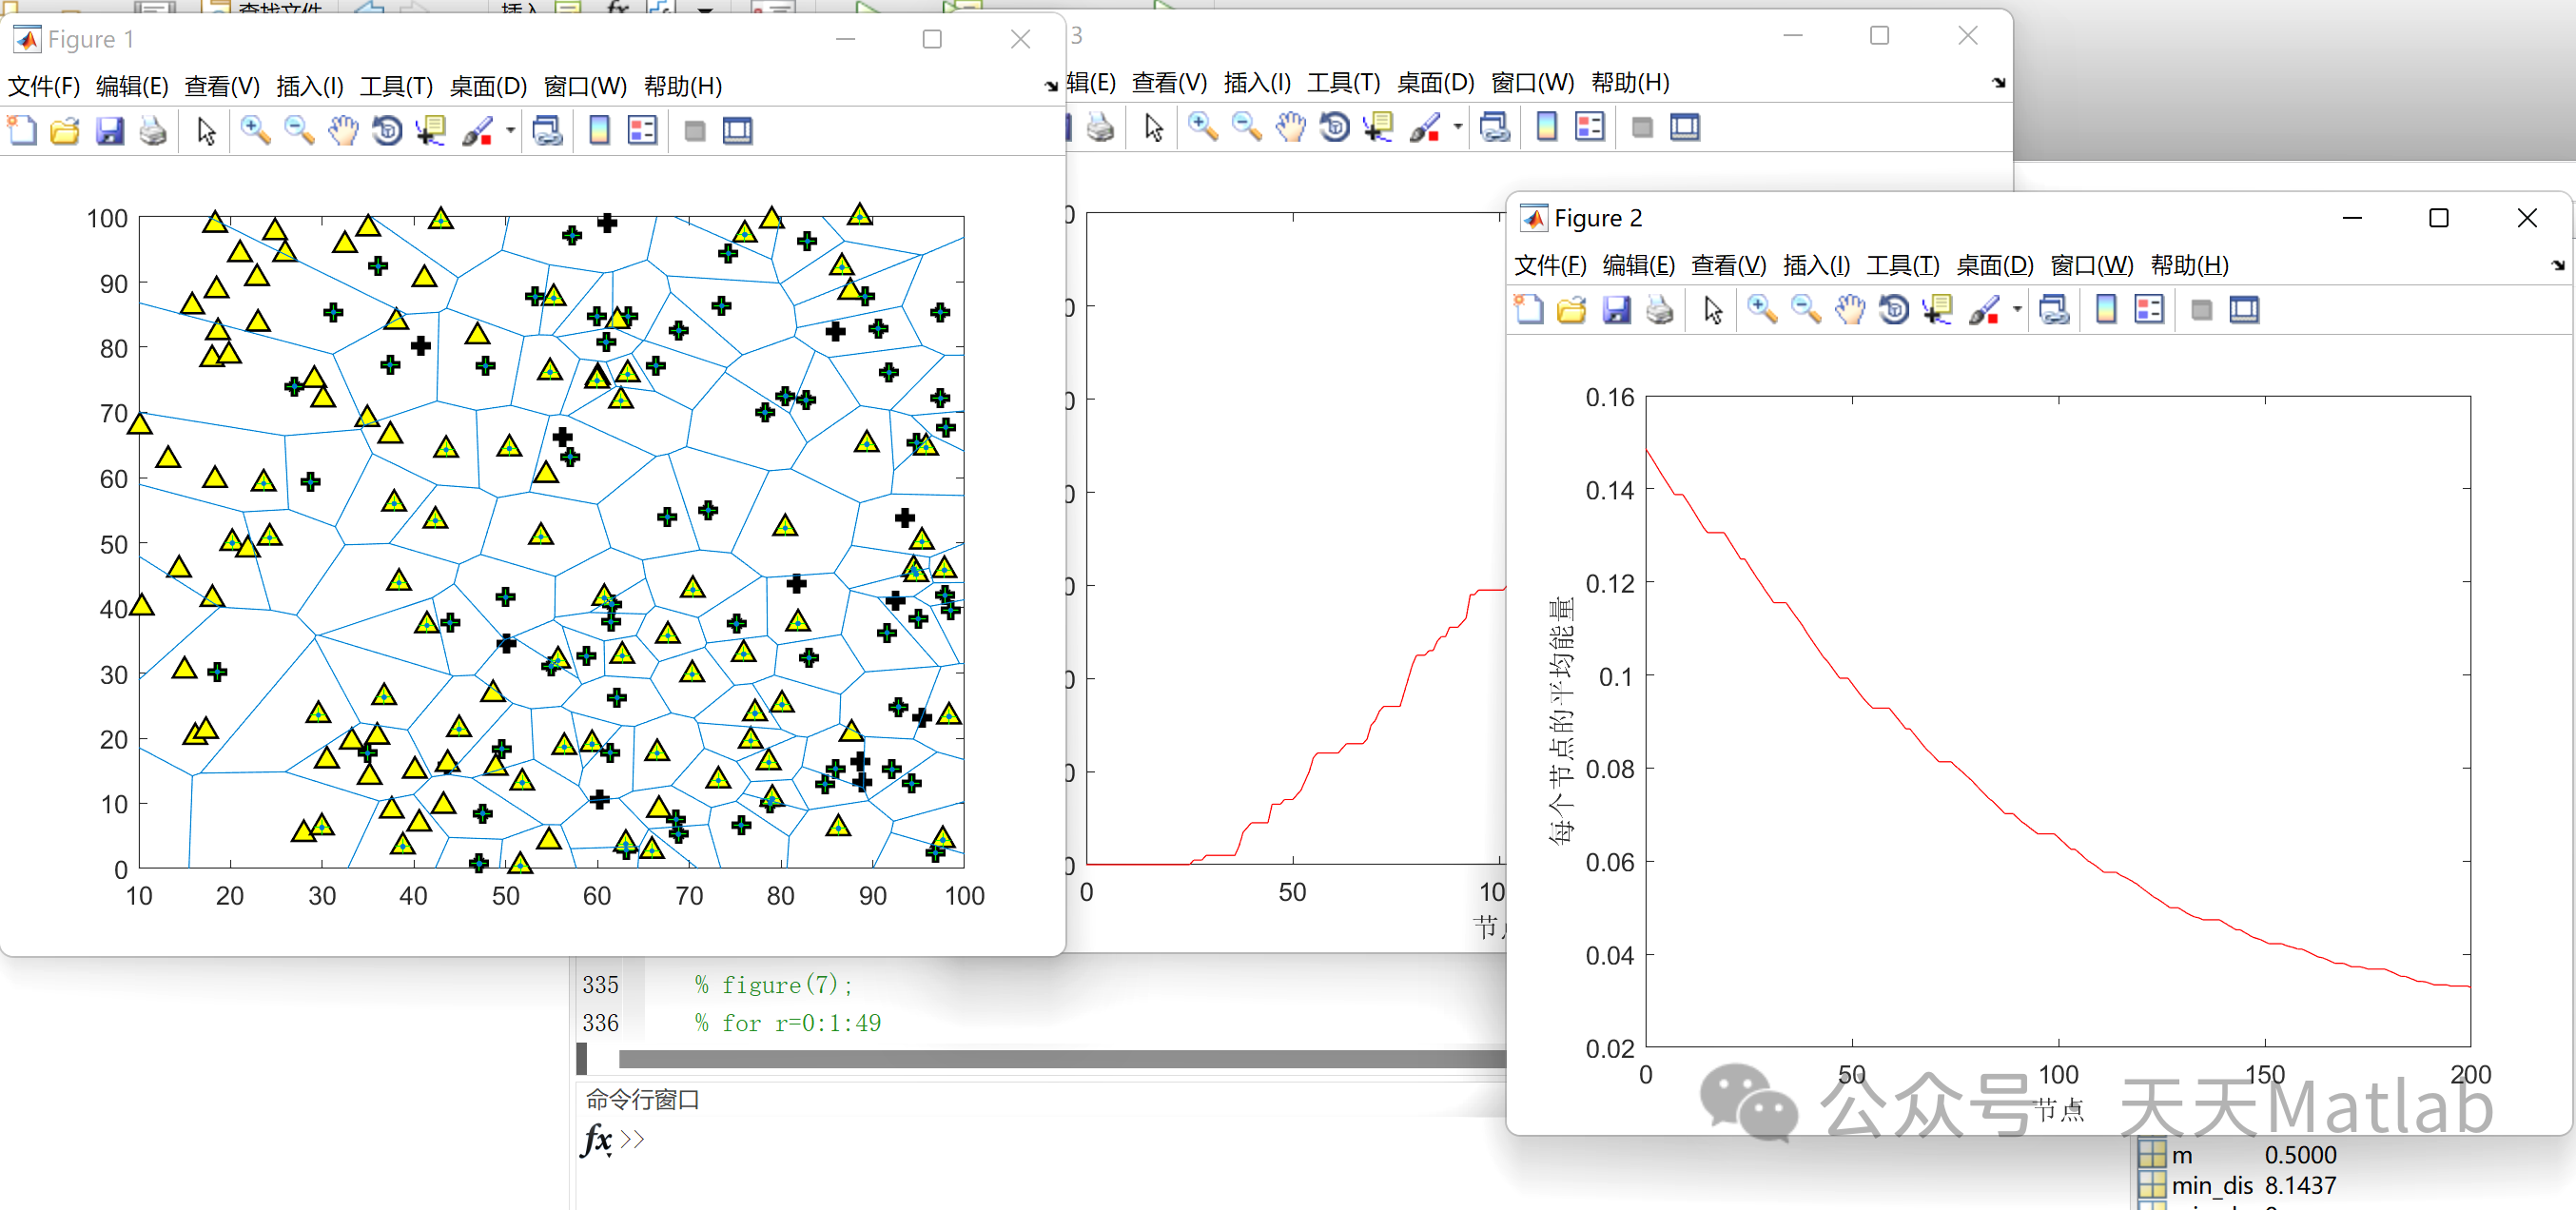Click Link Plot button in Figure 1 toolbar
The height and width of the screenshot is (1210, 2576).
coord(547,131)
